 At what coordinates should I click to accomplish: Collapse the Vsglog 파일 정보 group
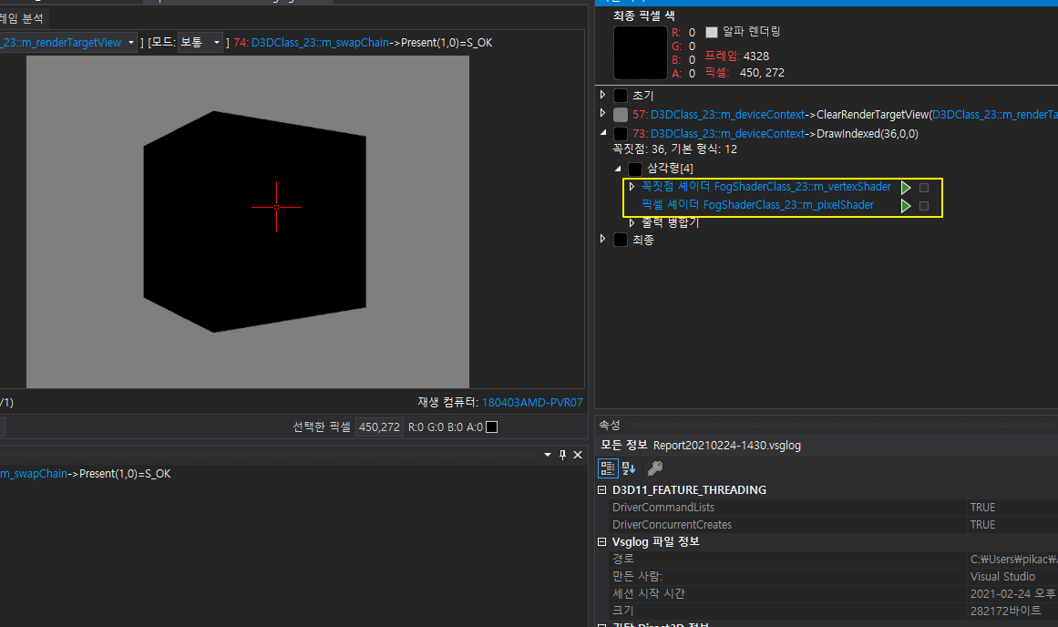tap(601, 542)
